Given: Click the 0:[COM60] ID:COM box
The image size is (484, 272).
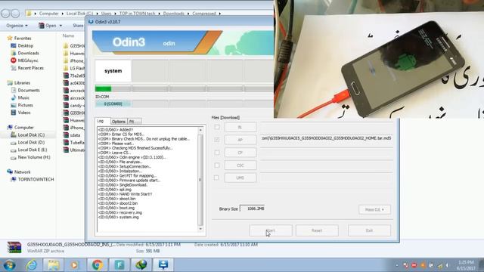Looking at the screenshot, I should coord(113,104).
